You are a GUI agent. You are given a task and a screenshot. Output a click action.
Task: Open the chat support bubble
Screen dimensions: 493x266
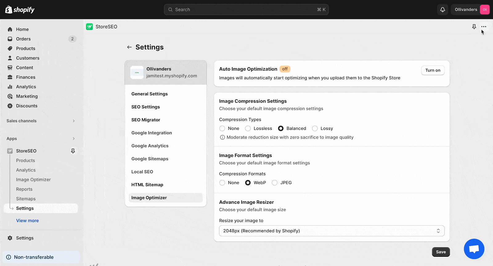click(x=474, y=249)
